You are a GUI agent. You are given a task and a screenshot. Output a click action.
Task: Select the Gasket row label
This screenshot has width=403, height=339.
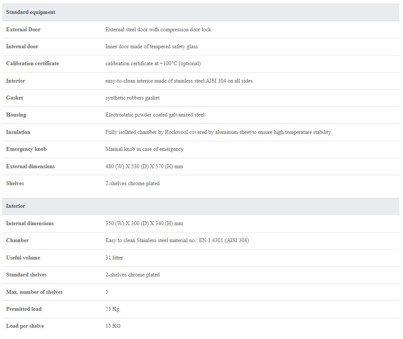tap(14, 98)
